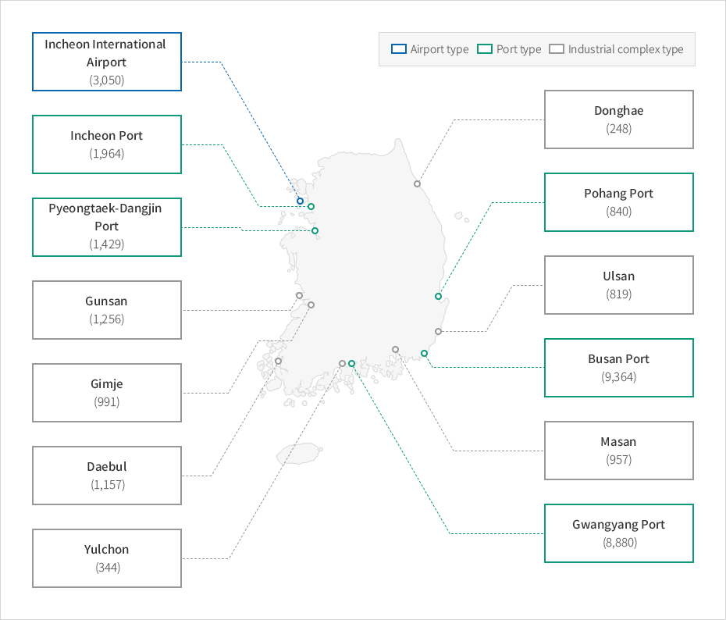Viewport: 726px width, 620px height.
Task: Choose the Yulchon label box
Action: pos(107,558)
